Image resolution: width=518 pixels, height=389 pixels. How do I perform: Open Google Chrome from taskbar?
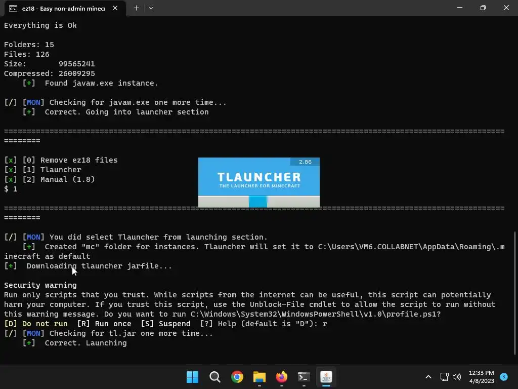tap(237, 377)
